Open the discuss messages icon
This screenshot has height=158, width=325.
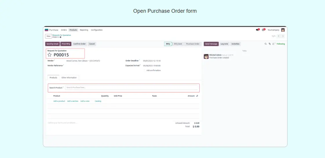point(257,30)
